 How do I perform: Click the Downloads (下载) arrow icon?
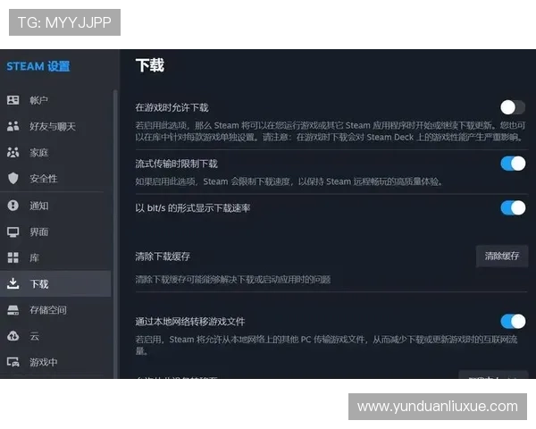pos(13,283)
